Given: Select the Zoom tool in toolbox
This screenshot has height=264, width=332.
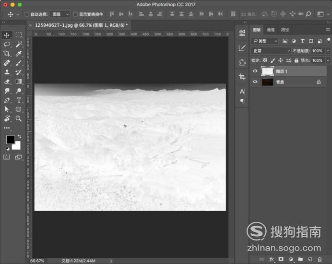Looking at the screenshot, I should (19, 118).
